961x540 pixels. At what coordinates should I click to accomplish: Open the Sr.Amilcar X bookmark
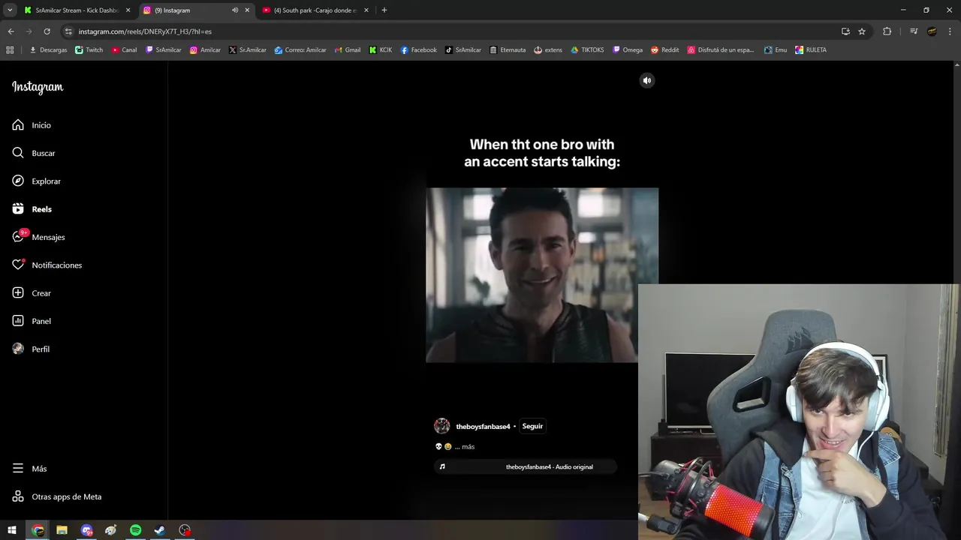coord(248,50)
